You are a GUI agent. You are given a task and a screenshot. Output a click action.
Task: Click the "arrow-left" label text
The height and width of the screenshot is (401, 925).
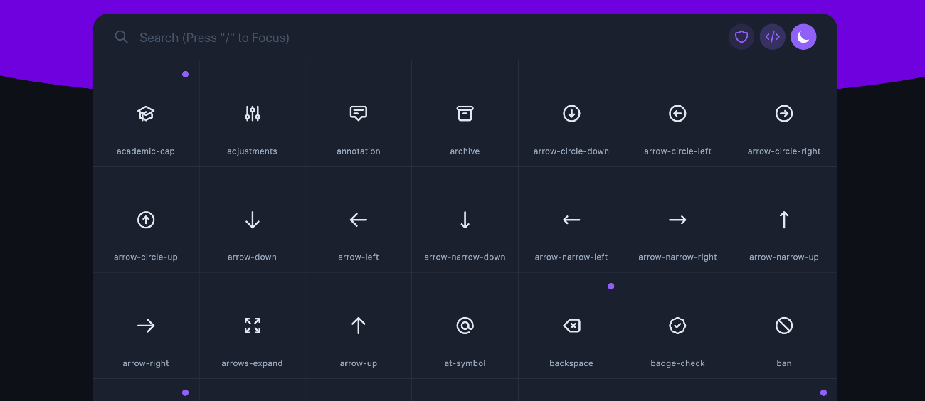pyautogui.click(x=359, y=257)
